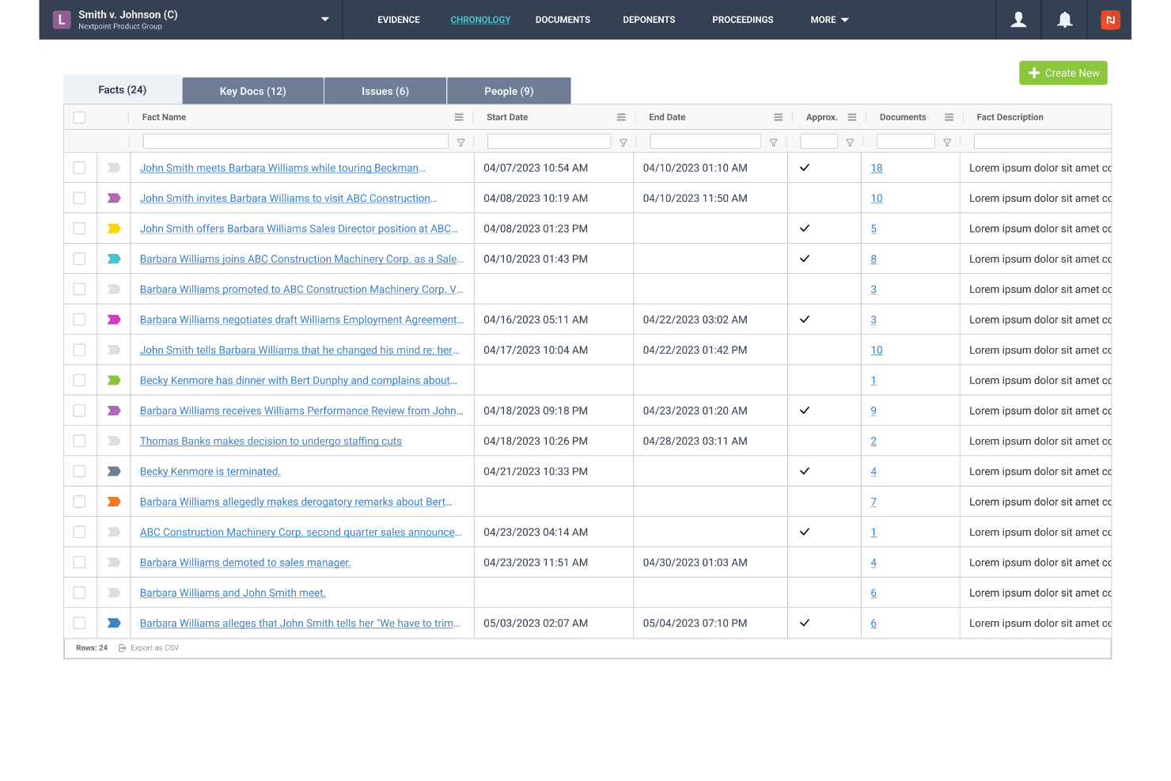1171x781 pixels.
Task: Check the Barbara Williams and John Smith meet checkbox
Action: pyautogui.click(x=79, y=593)
